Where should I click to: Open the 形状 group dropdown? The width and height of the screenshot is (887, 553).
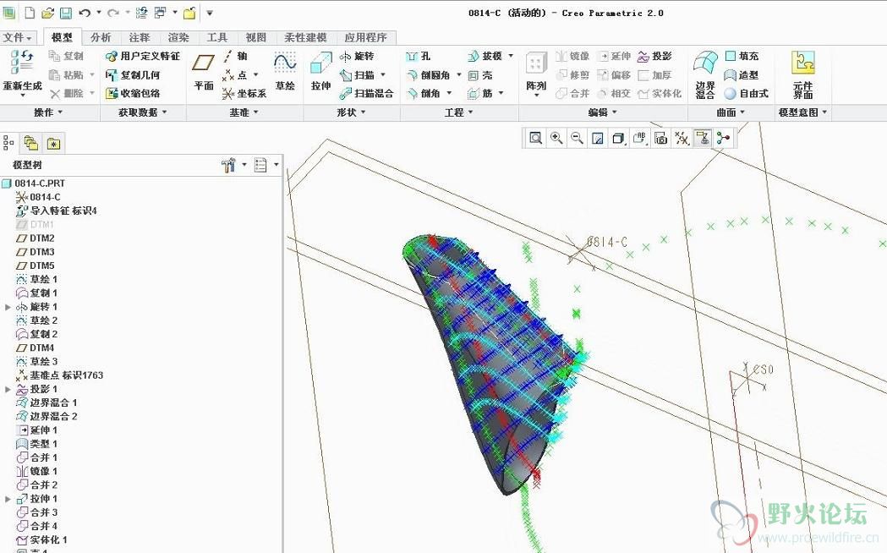click(351, 112)
